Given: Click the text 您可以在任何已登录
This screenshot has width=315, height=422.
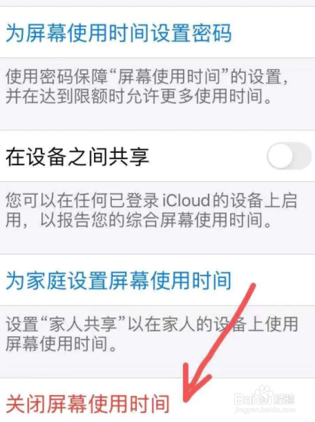Looking at the screenshot, I should click(x=82, y=201).
